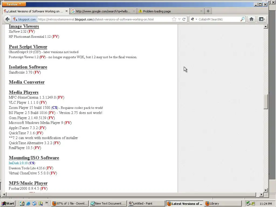This screenshot has width=276, height=207.
Task: Switch to New Text Document taskbar window
Action: 108,203
